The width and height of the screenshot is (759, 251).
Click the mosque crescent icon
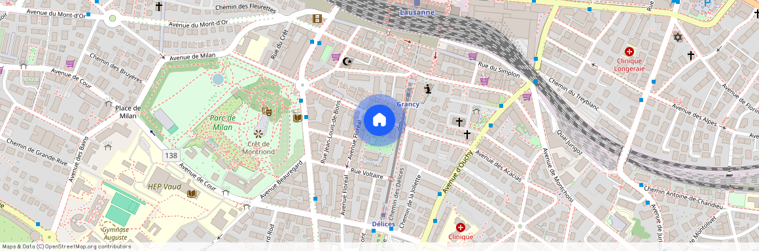[x=347, y=61]
